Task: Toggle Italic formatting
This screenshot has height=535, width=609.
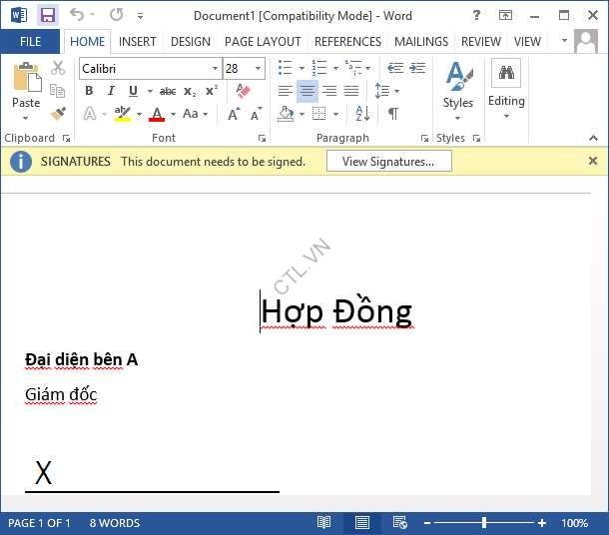Action: coord(111,91)
